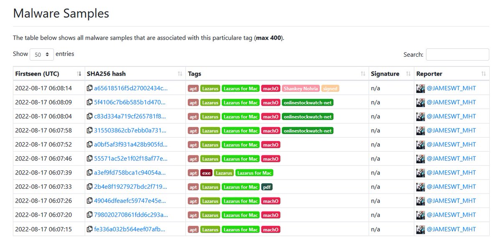Open sample a0bf5af3f931a428b905fd link
Viewport: 501px width, 238px height.
point(131,145)
